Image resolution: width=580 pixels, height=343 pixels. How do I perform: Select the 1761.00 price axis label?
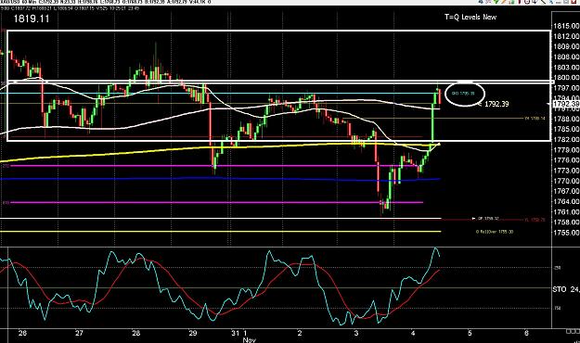coord(566,212)
